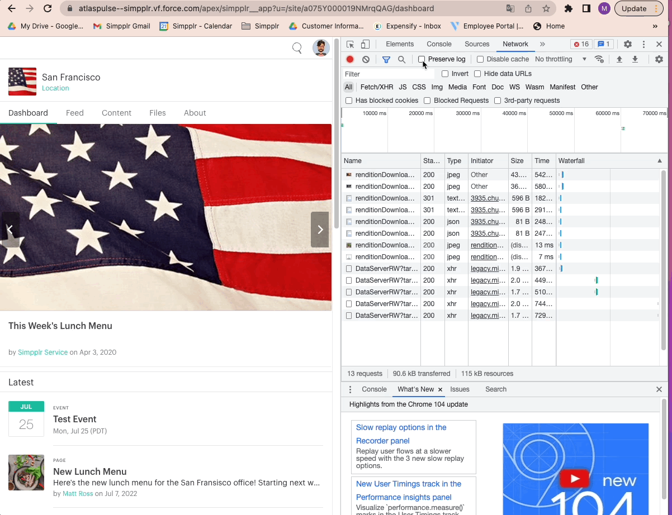Open the network request filter funnel
Screen dimensions: 672x515
386,59
